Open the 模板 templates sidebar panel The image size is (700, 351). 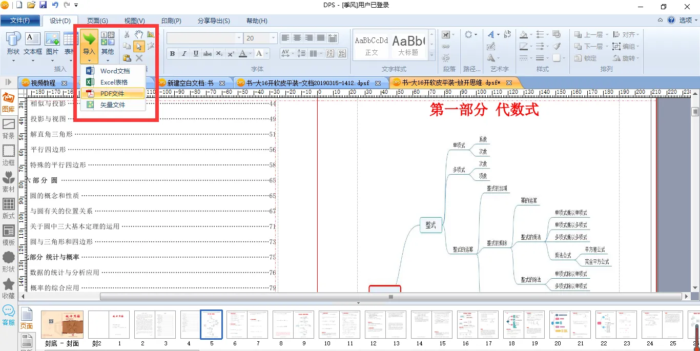tap(8, 235)
